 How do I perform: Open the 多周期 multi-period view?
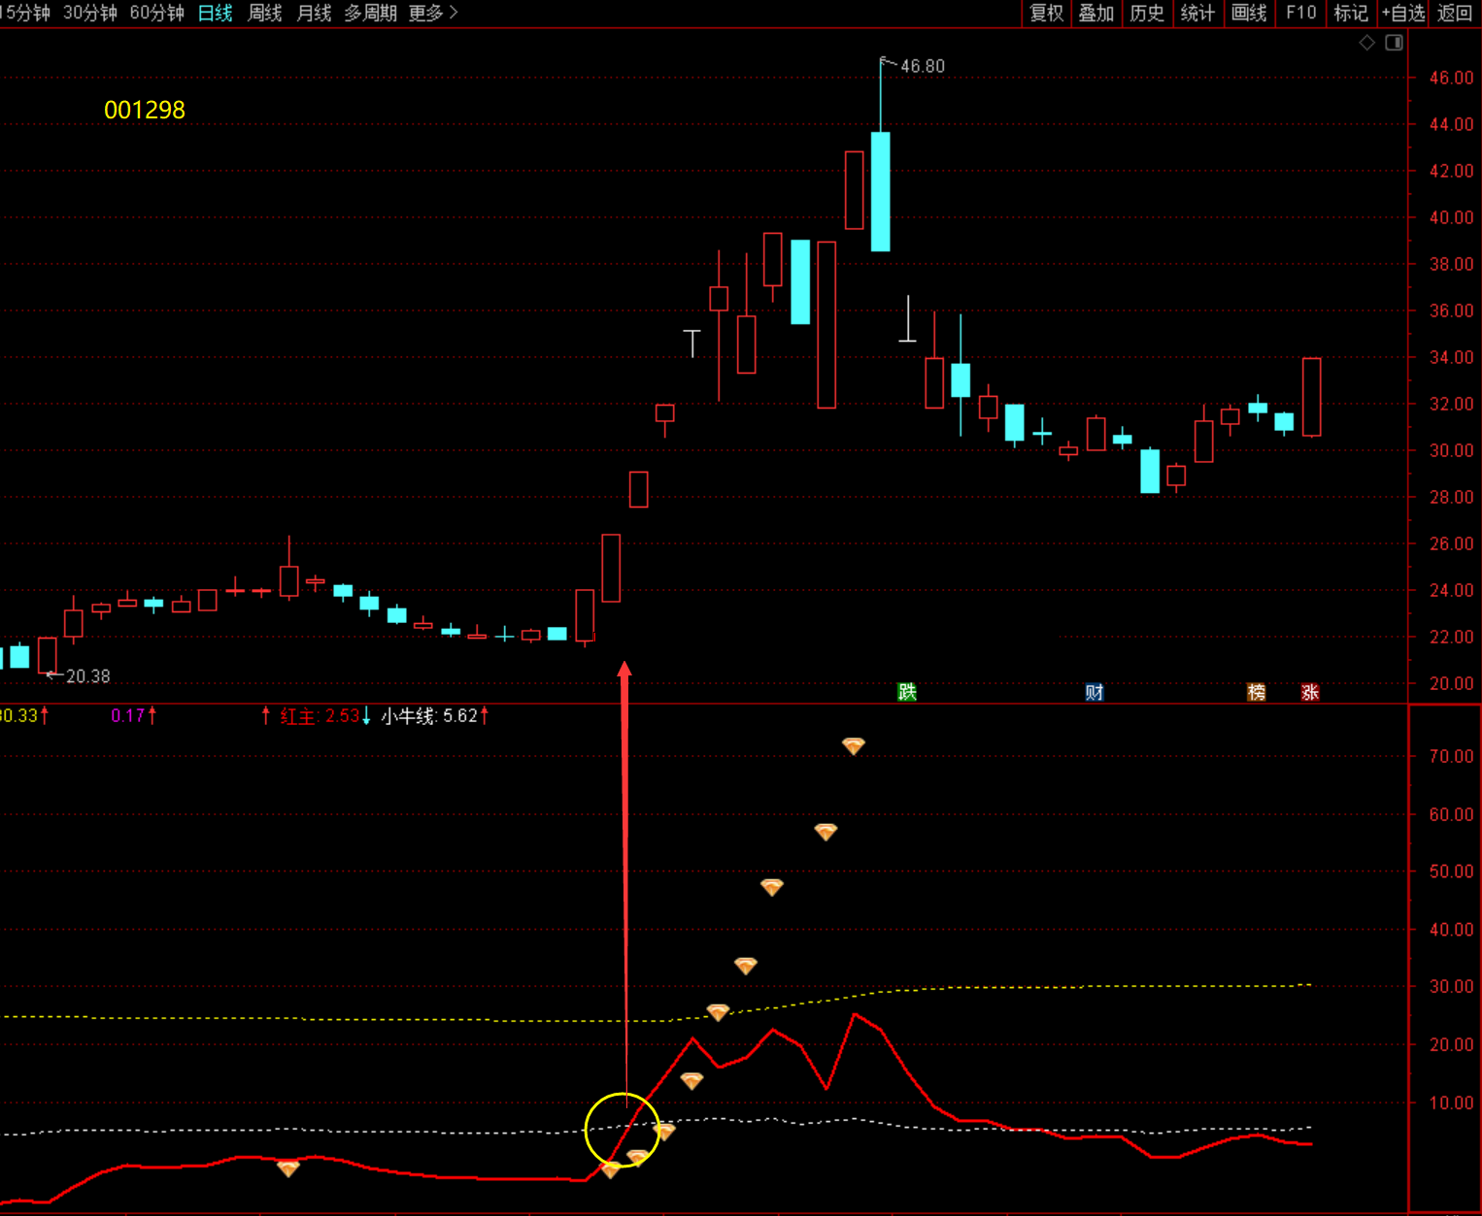(371, 13)
